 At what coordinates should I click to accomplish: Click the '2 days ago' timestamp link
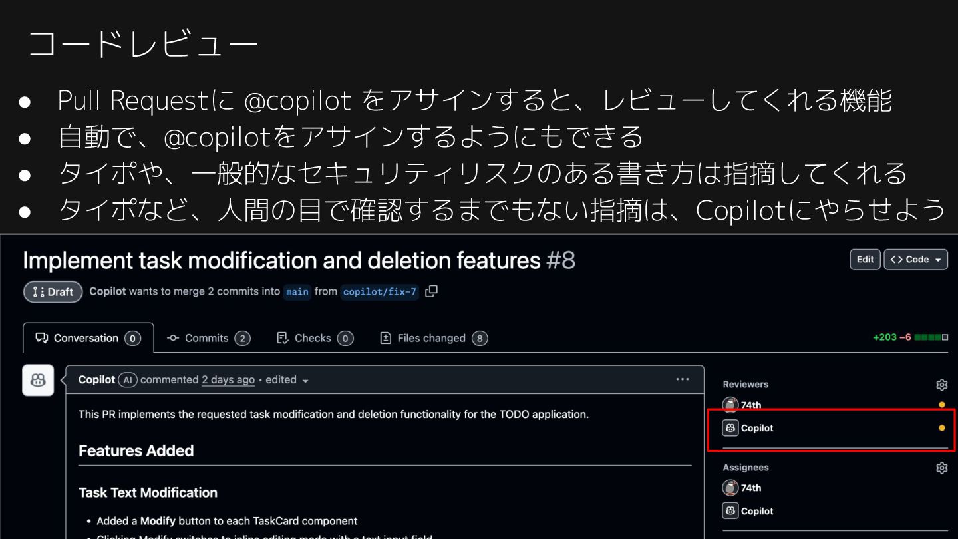(x=228, y=380)
